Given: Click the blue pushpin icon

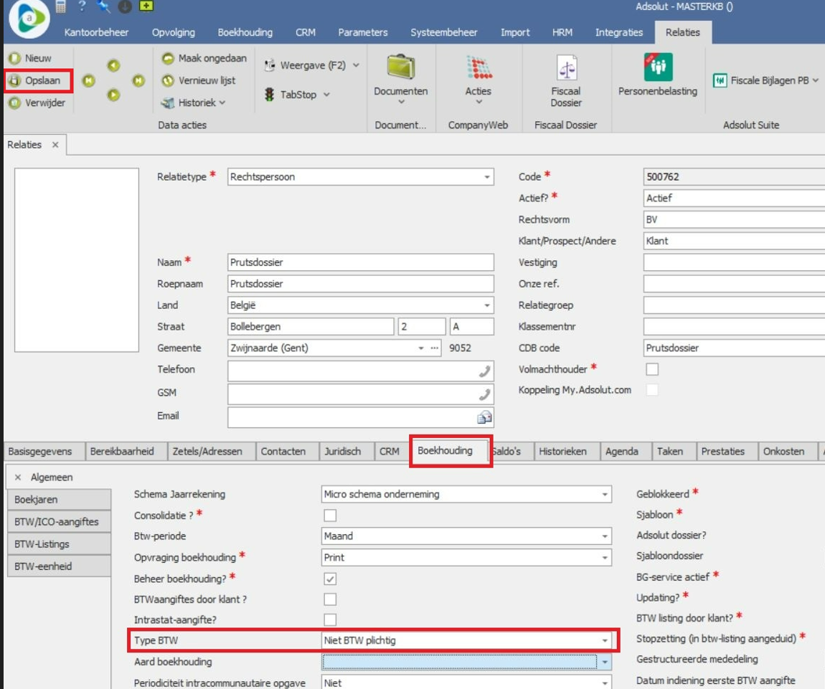Looking at the screenshot, I should [103, 6].
